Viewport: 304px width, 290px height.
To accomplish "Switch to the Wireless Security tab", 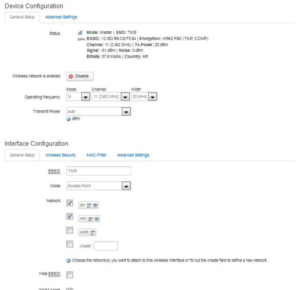I will click(x=60, y=155).
